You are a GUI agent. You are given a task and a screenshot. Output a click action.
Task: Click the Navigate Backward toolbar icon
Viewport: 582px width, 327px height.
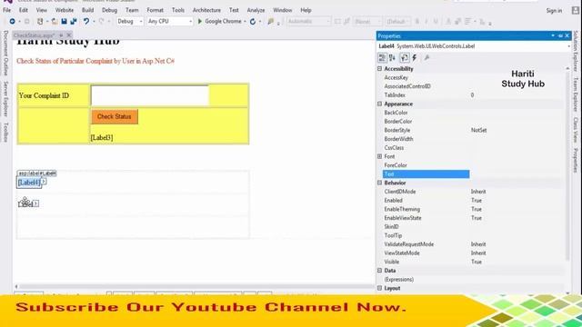click(12, 22)
